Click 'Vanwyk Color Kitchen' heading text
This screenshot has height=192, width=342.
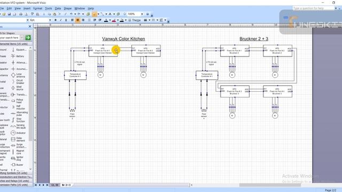123,39
